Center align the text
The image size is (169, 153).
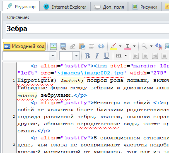pos(145,56)
